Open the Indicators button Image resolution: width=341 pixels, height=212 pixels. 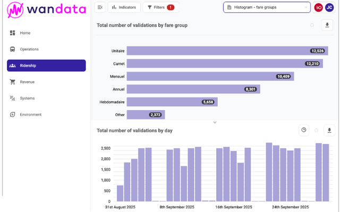[124, 7]
